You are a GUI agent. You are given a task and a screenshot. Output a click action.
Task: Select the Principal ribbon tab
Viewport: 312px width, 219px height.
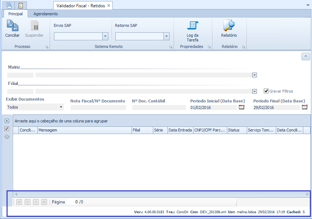(x=16, y=14)
